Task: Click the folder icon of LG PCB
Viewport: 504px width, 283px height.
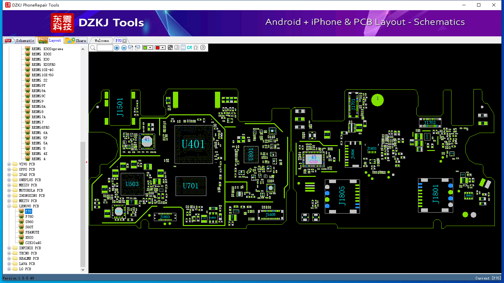Action: click(x=15, y=269)
